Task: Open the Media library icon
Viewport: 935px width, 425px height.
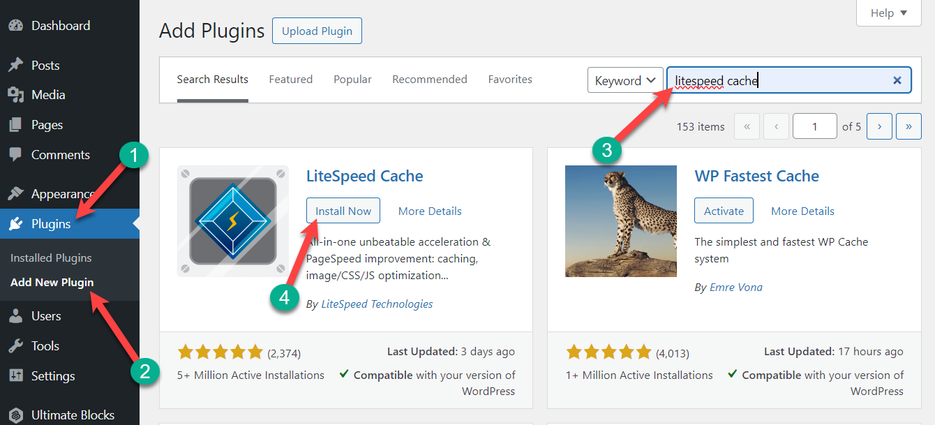Action: (15, 94)
